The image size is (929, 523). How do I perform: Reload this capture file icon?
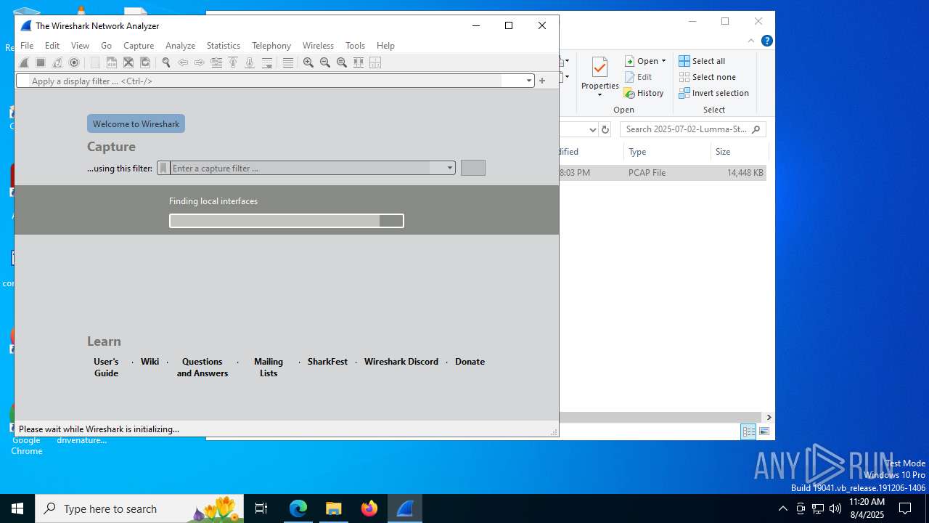tap(145, 62)
